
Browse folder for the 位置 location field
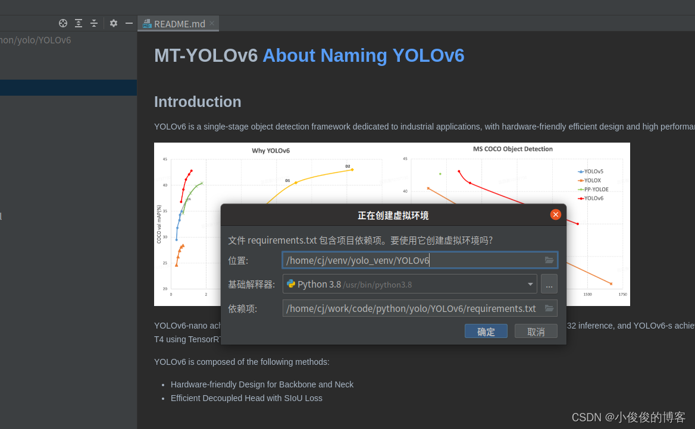tap(549, 260)
